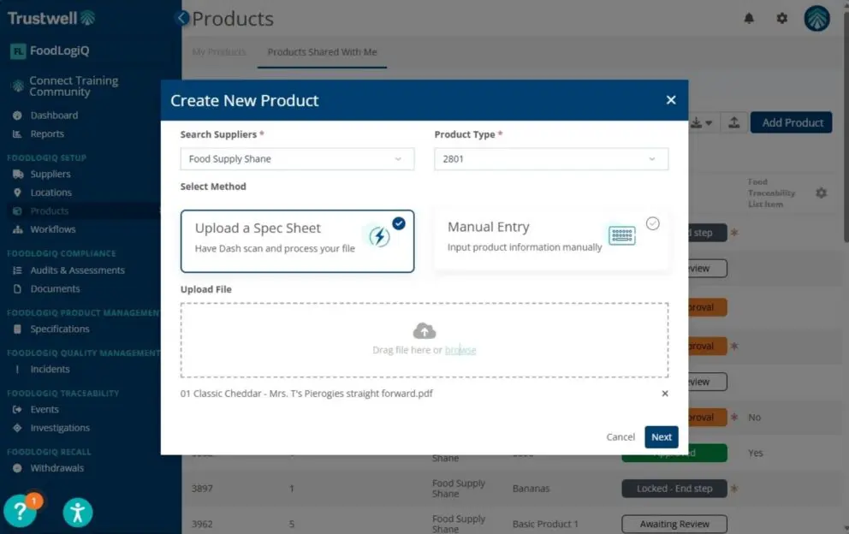
Task: Click the Add Product button
Action: pyautogui.click(x=791, y=123)
